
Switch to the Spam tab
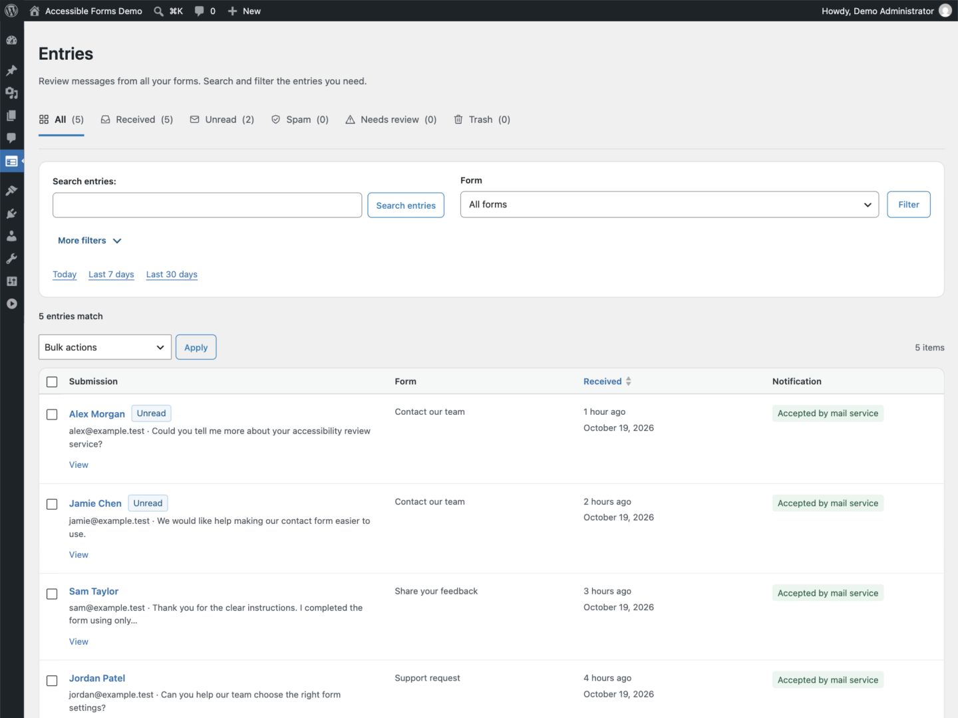300,120
